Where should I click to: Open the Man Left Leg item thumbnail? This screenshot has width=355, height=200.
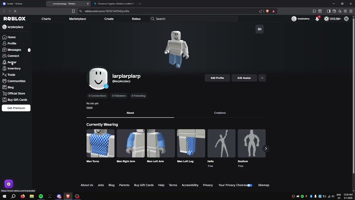191,143
